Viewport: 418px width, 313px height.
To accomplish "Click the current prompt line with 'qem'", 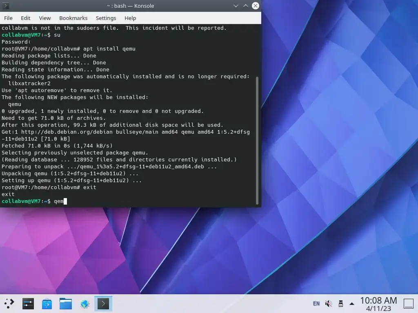I will tap(34, 201).
